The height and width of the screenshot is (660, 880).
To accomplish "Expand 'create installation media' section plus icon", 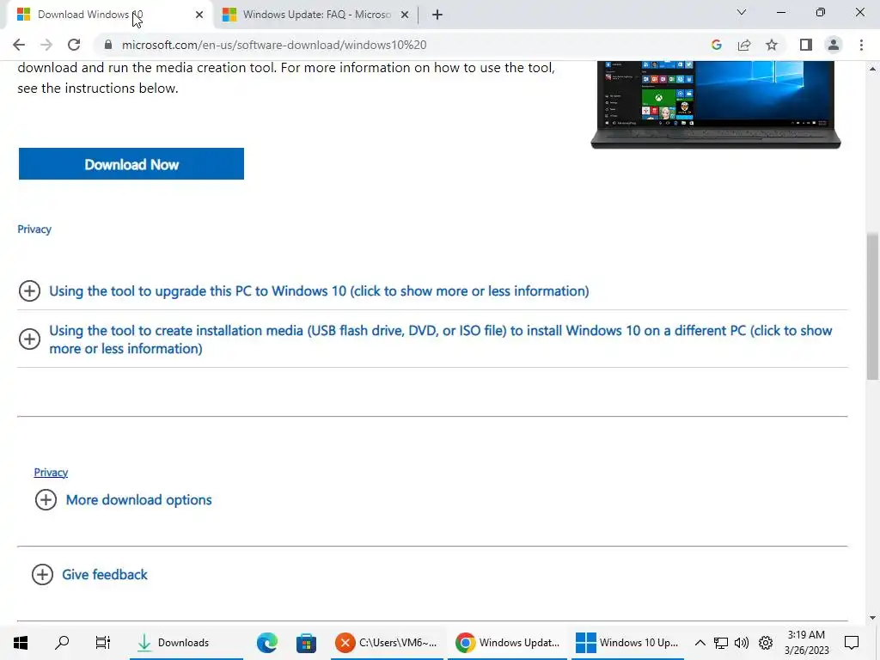I will [x=29, y=339].
